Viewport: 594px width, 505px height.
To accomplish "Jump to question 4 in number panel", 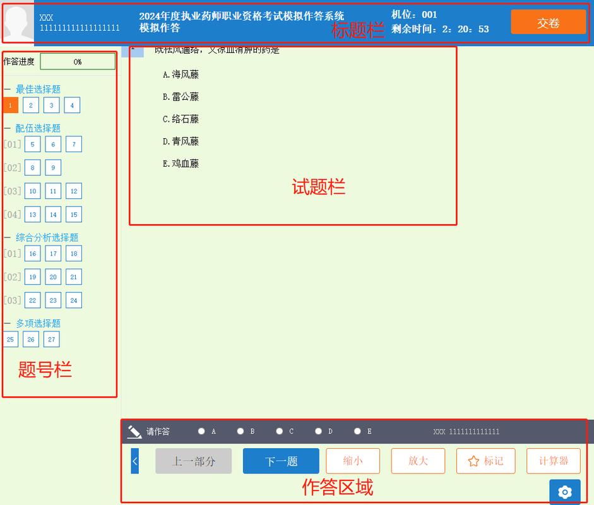I will (x=72, y=105).
